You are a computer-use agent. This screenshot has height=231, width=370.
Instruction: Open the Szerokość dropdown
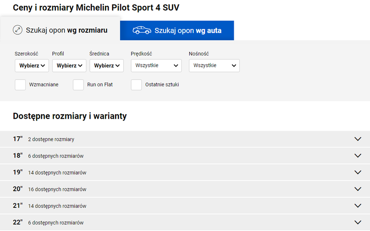click(32, 66)
